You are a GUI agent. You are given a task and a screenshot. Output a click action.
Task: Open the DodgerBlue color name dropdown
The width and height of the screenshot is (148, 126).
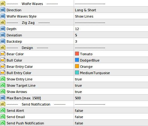click(90, 60)
